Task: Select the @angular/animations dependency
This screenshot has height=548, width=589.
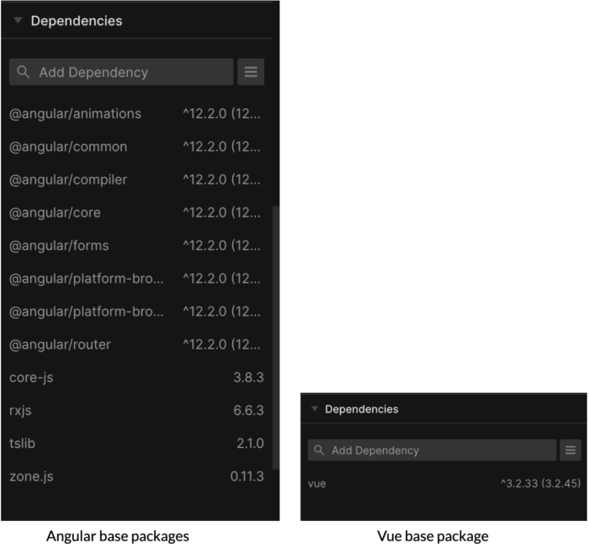Action: [x=76, y=114]
